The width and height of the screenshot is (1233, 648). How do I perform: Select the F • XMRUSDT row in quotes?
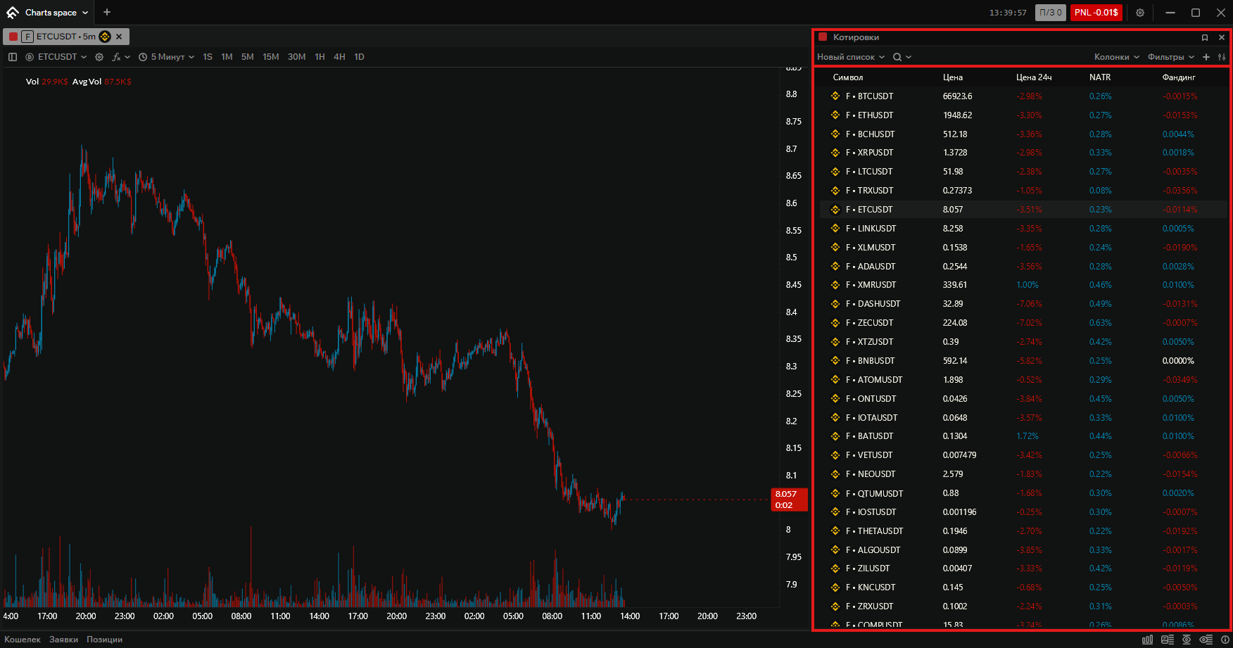point(1023,285)
